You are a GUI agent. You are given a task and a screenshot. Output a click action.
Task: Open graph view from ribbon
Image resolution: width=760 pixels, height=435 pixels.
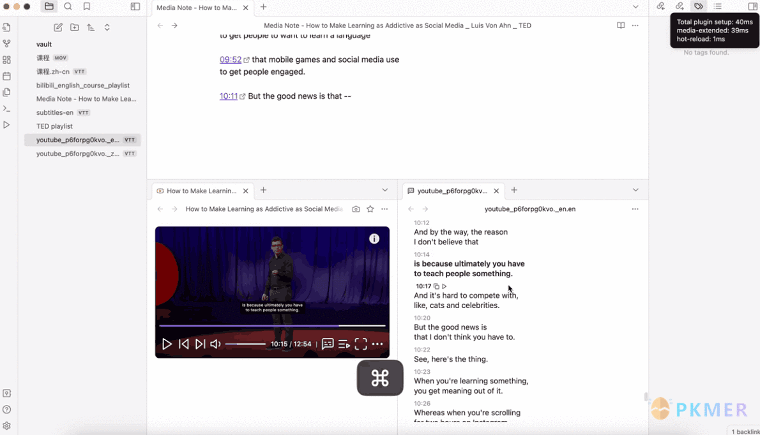point(7,43)
